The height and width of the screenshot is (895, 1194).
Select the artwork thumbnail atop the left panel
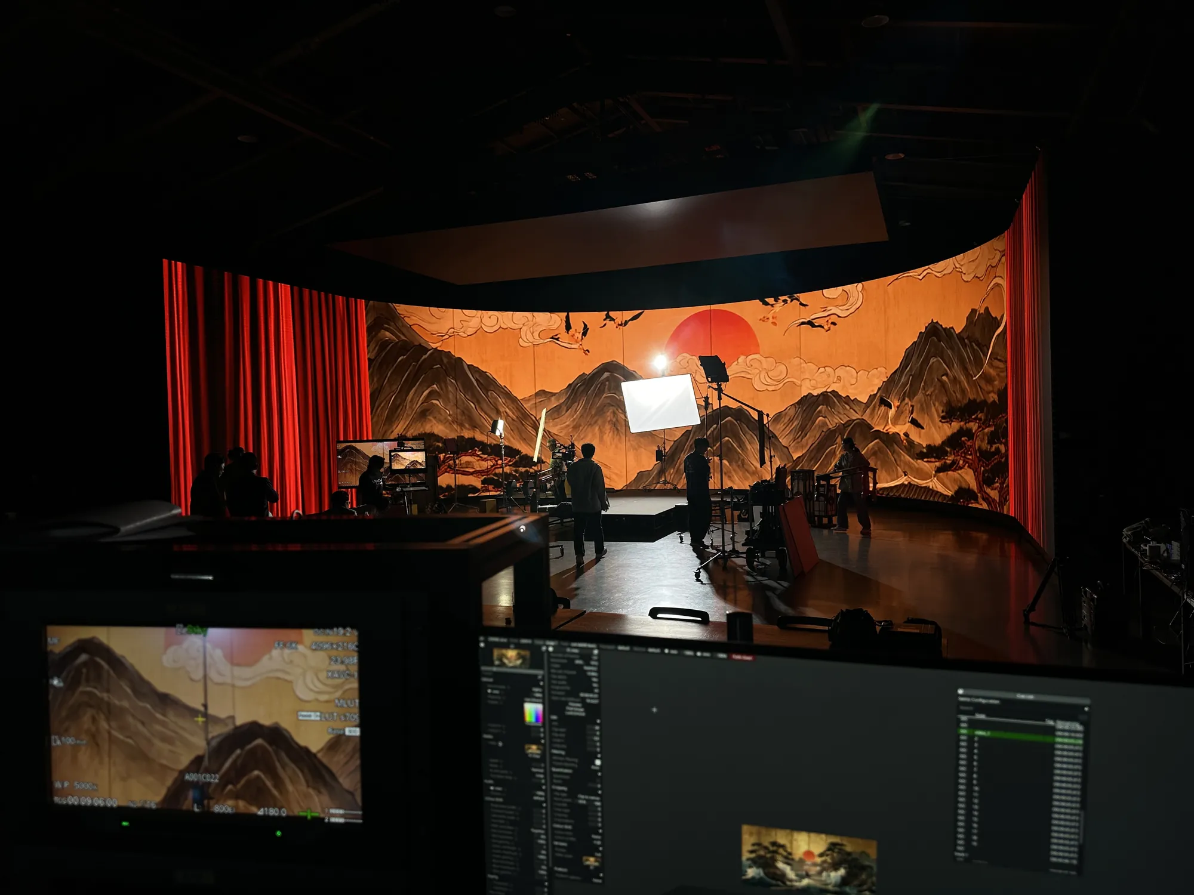[x=511, y=658]
